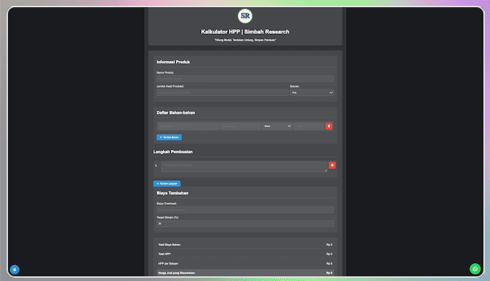Open WhatsApp chat floating button

point(475,268)
